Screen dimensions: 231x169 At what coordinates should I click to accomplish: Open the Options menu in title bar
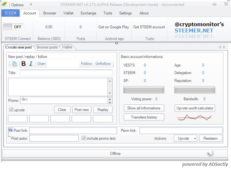point(17,5)
